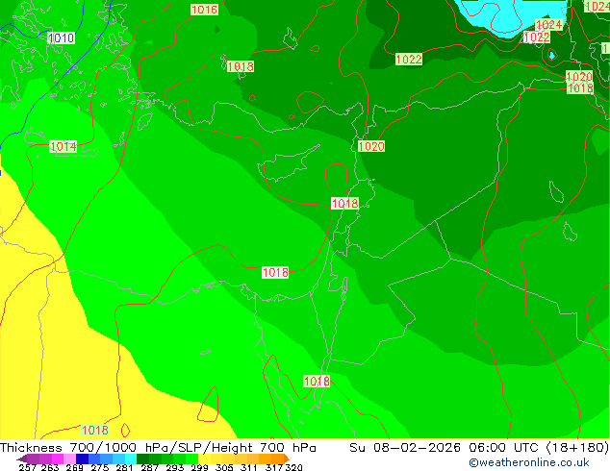Viewport: 610px width, 471px height.
Task: Click the cyan legend swatch
Action: click(130, 459)
